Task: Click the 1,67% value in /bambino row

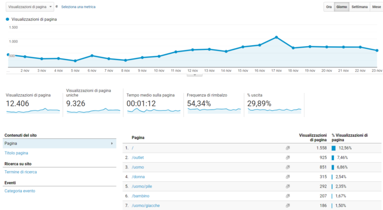Action: 341,196
